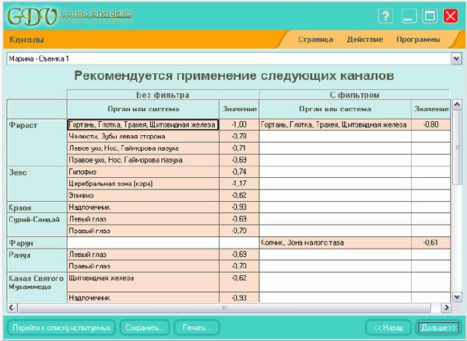Click the GDV Cosmo Energetics logo
467x341 pixels.
click(x=70, y=16)
